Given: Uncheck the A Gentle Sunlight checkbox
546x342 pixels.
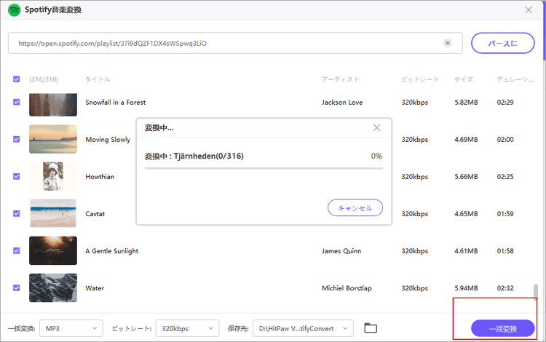Looking at the screenshot, I should pyautogui.click(x=16, y=250).
